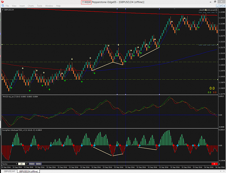Viewport: 226px width, 173px height.
Task: Click the red X button on Renko bar
Action: tap(214, 164)
